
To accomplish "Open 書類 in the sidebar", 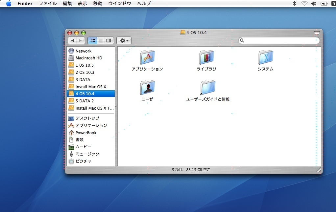I will point(91,140).
